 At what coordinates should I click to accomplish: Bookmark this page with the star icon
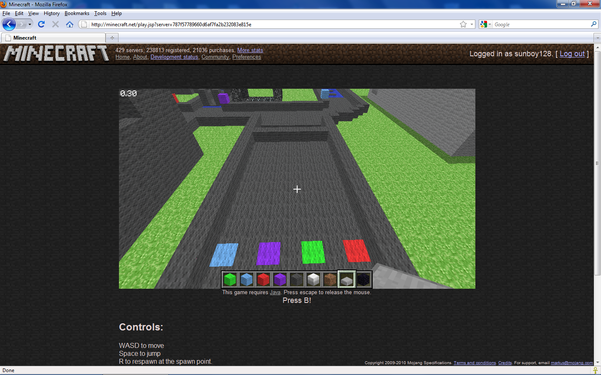[463, 24]
